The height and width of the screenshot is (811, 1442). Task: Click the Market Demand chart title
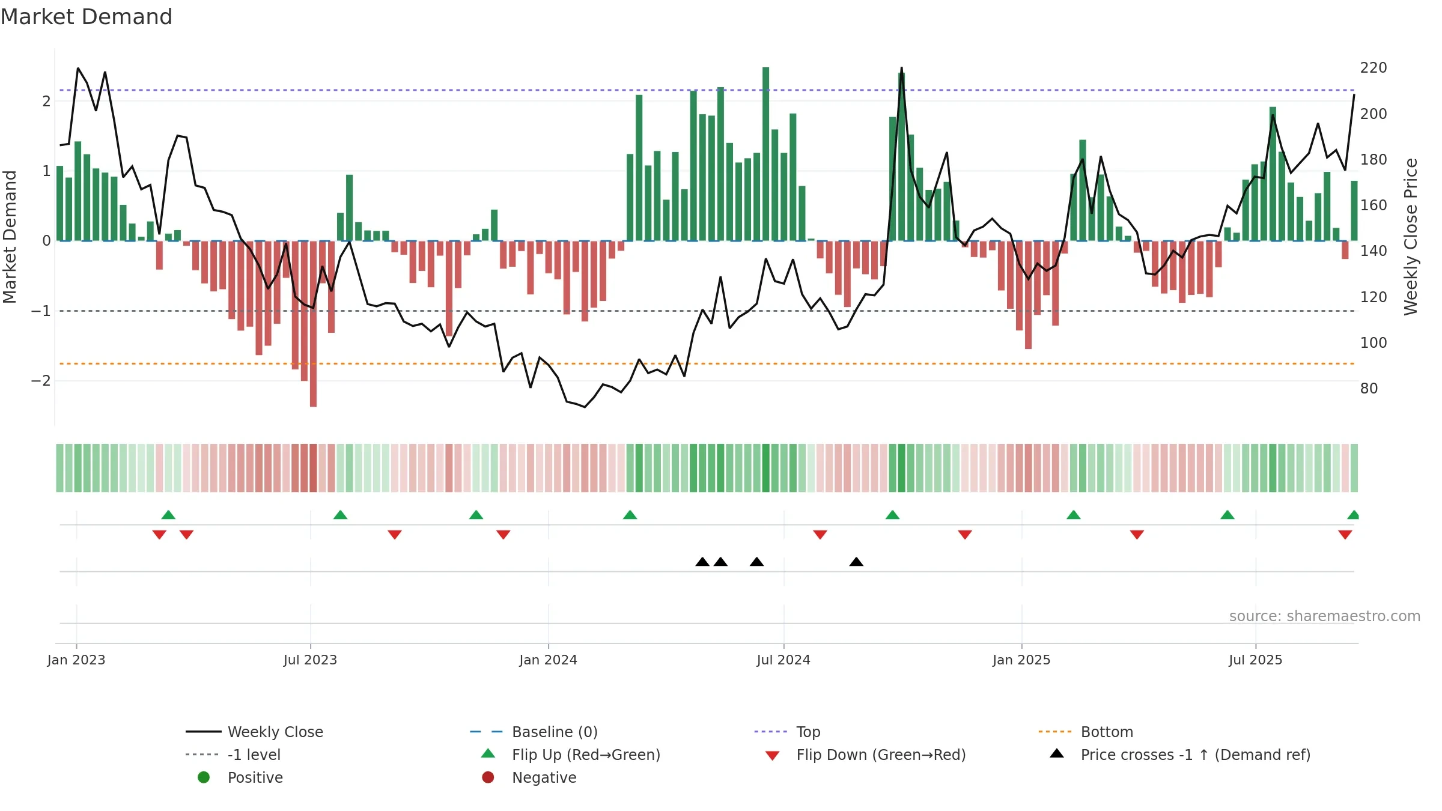point(87,17)
